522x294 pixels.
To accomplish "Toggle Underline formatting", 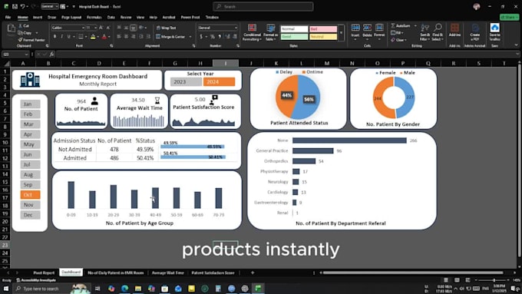I will 69,37.
